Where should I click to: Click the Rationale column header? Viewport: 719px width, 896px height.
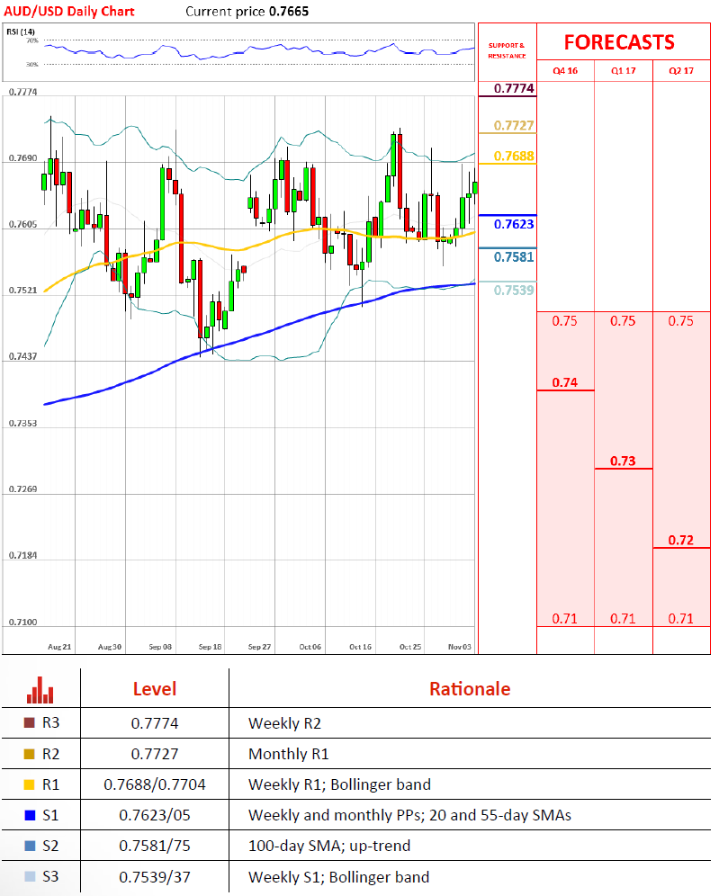tap(470, 689)
